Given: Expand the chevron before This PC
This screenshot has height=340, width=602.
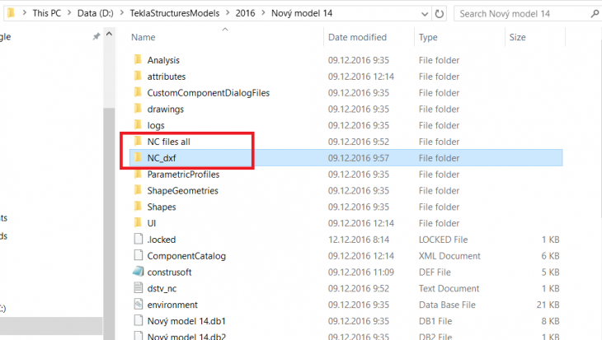Looking at the screenshot, I should pos(25,13).
